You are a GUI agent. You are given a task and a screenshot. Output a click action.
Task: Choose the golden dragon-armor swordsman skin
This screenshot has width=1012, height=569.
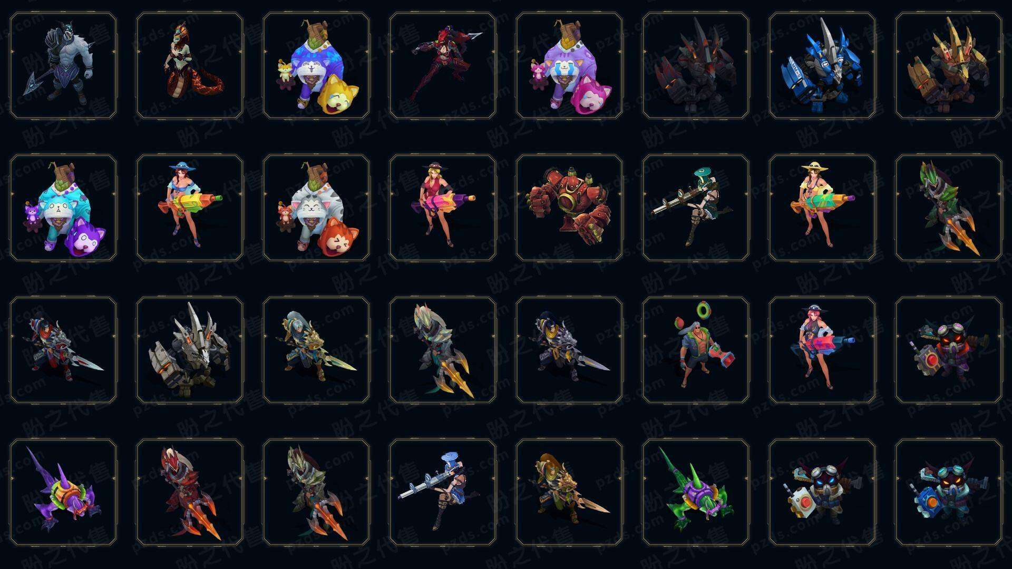(569, 492)
